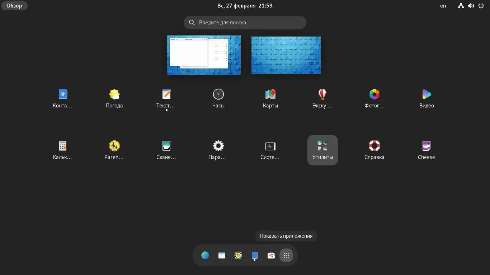Open the date and time menu

[x=245, y=6]
